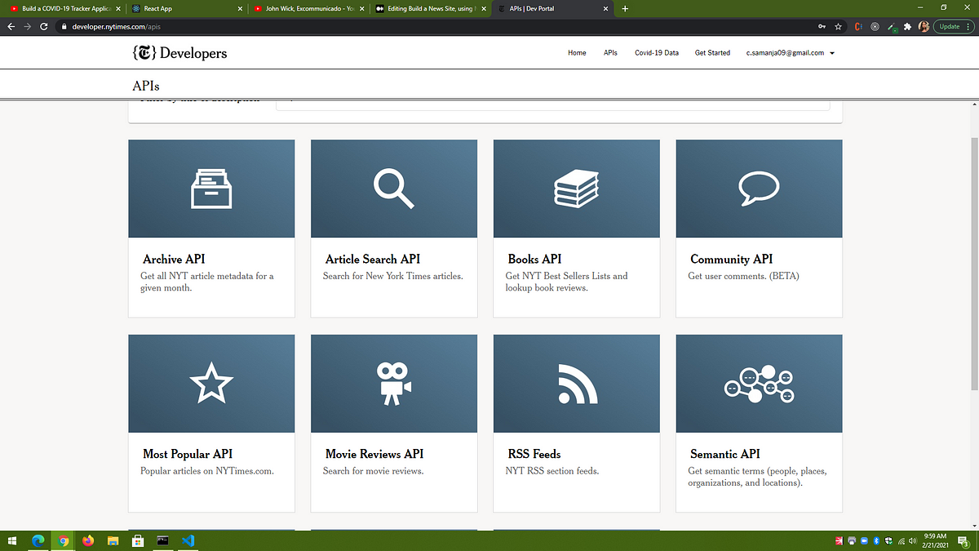
Task: Close the React App tab
Action: pyautogui.click(x=239, y=8)
